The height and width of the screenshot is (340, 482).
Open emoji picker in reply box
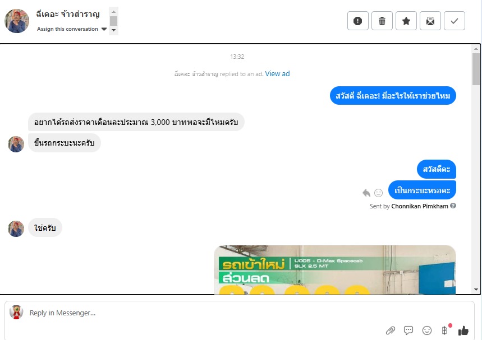pos(426,330)
